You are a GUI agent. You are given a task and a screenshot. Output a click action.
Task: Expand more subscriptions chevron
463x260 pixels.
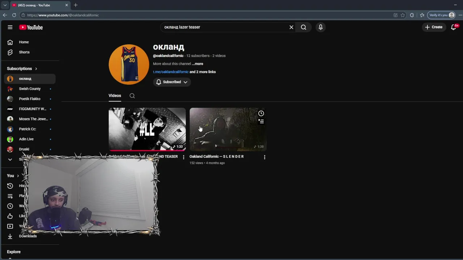coord(10,159)
